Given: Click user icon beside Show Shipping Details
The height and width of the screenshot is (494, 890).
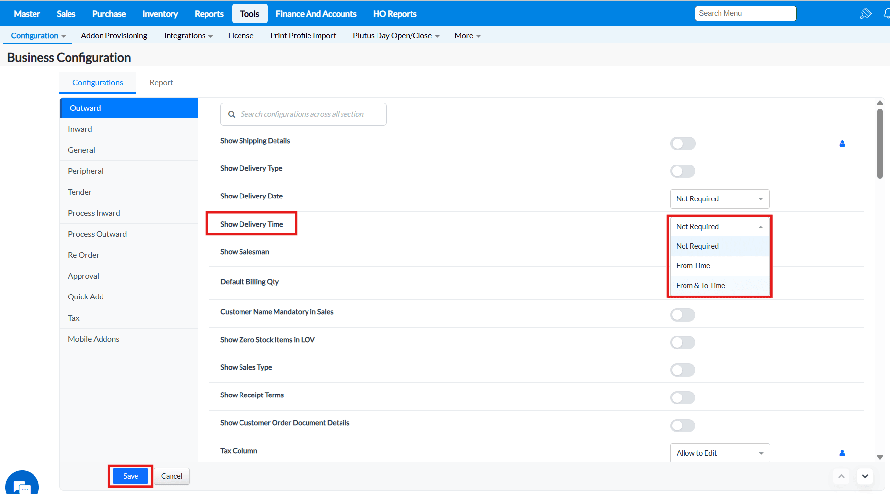Looking at the screenshot, I should (x=842, y=144).
